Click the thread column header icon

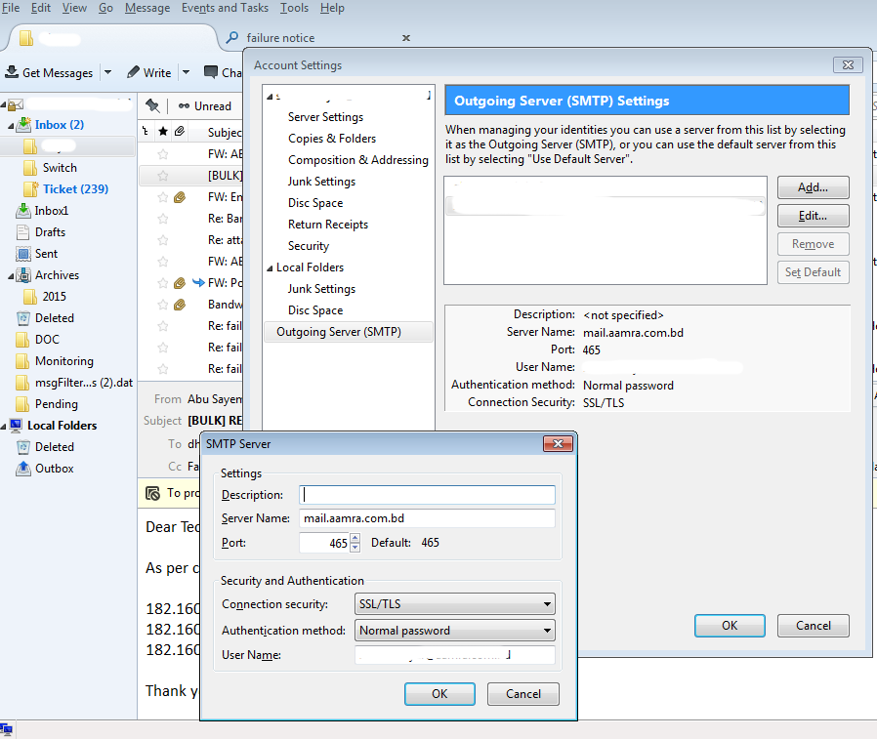point(146,132)
